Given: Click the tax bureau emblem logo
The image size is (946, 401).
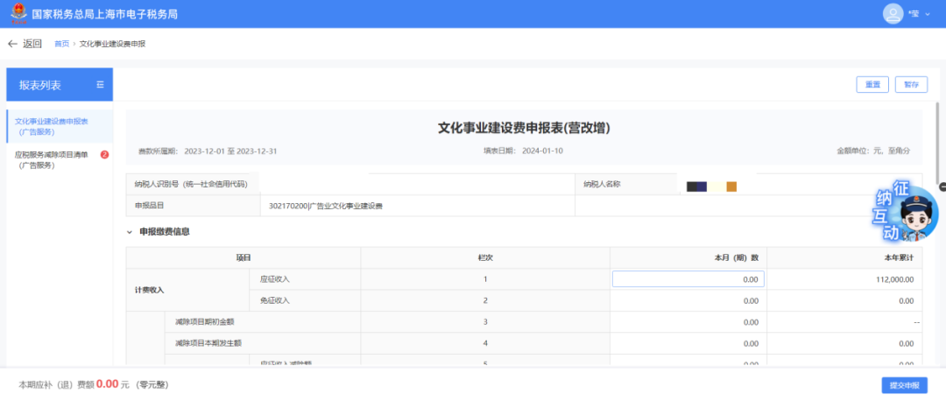Looking at the screenshot, I should point(18,14).
